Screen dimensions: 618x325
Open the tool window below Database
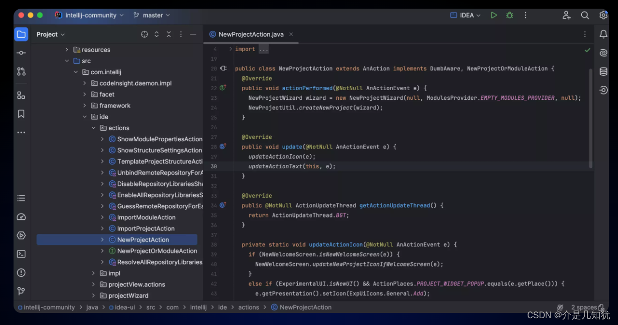[604, 90]
